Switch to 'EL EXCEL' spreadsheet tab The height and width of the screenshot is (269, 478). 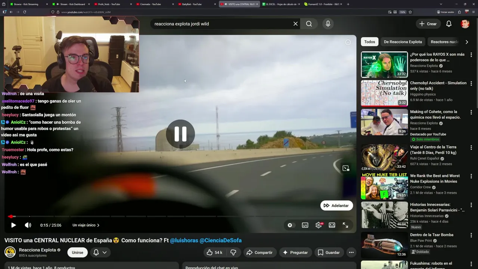280,4
